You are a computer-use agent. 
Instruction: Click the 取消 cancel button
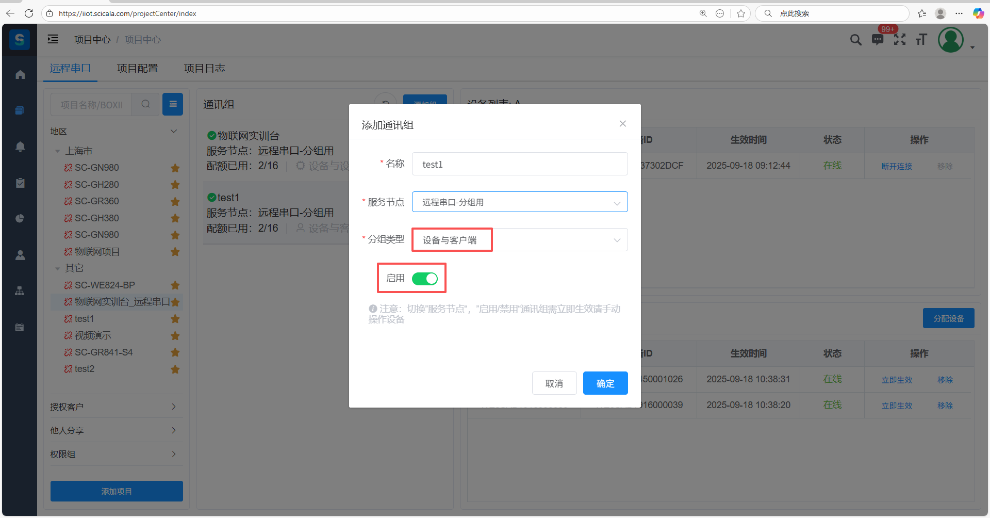554,383
